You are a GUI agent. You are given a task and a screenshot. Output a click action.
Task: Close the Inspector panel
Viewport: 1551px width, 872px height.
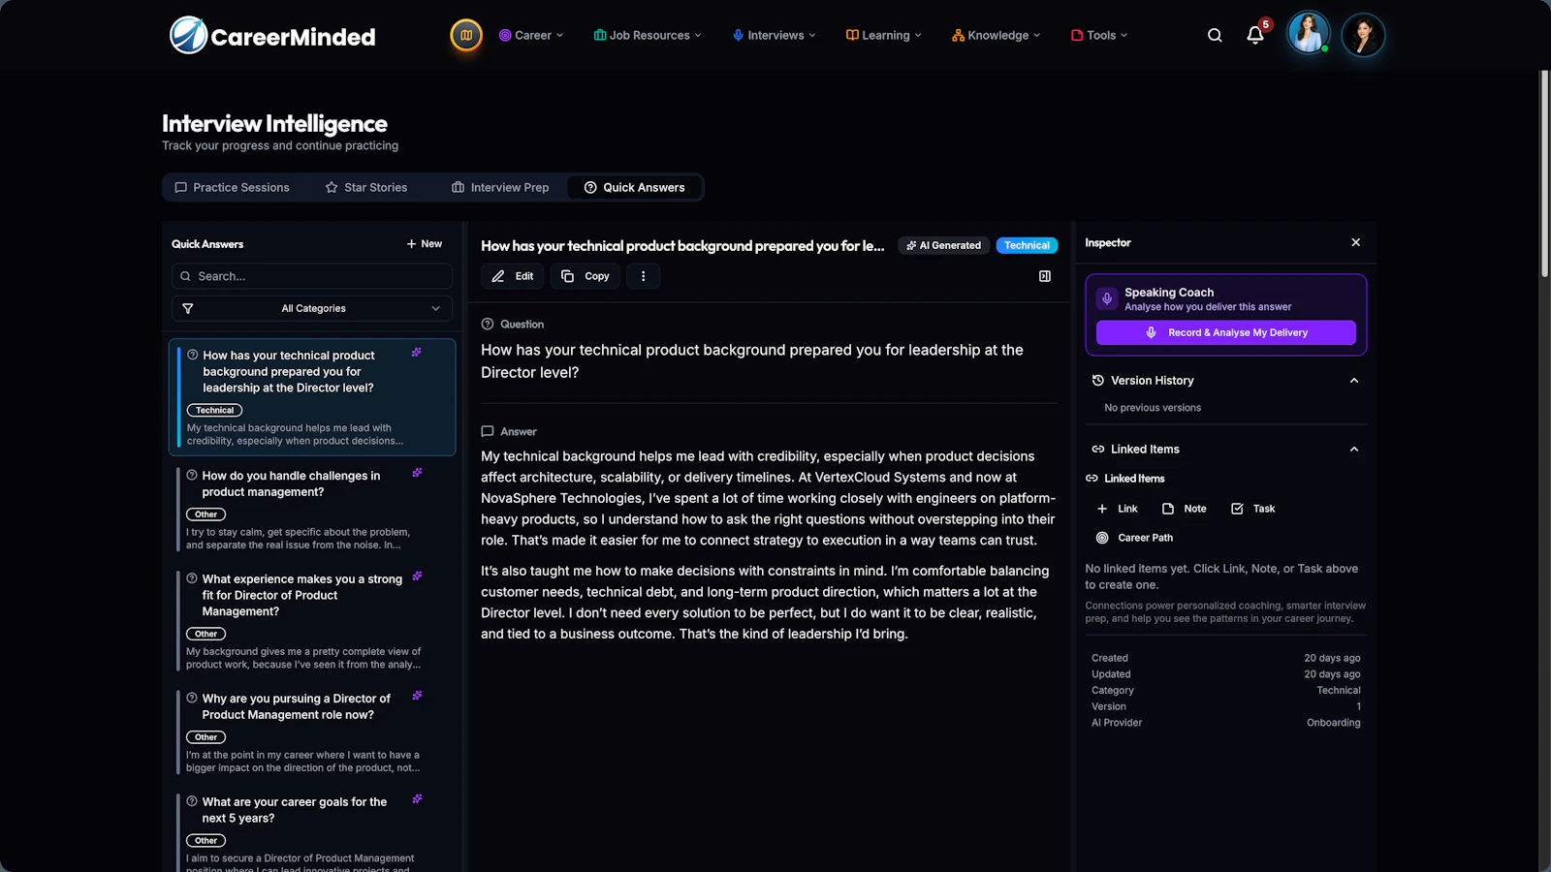1356,243
